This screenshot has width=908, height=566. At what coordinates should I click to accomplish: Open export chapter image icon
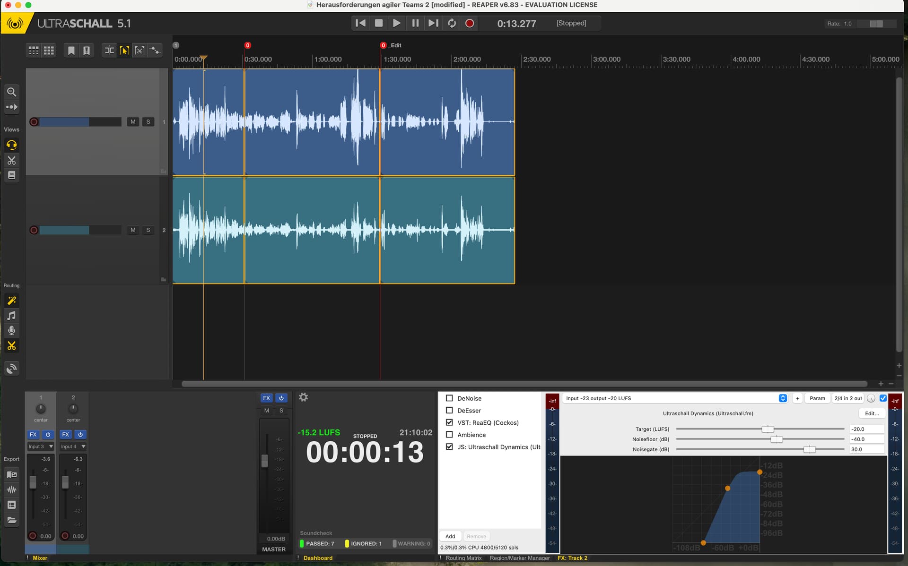[x=12, y=475]
